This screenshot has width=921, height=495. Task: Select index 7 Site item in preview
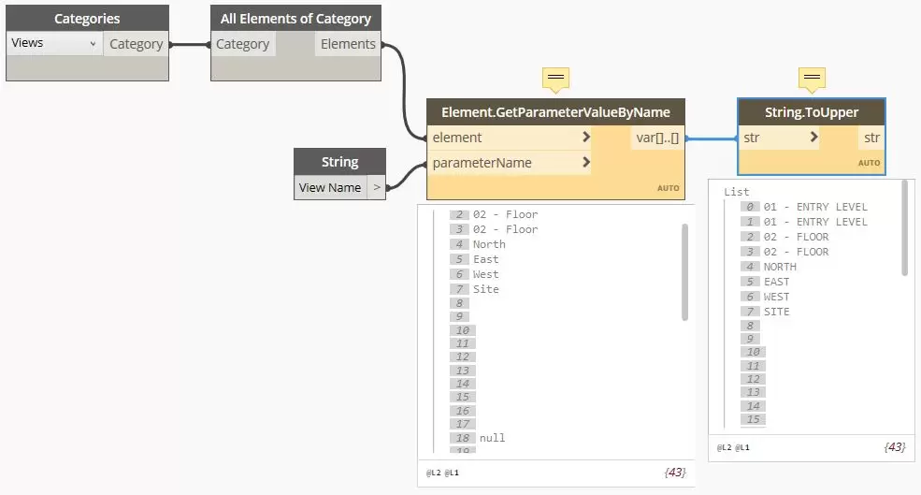485,289
